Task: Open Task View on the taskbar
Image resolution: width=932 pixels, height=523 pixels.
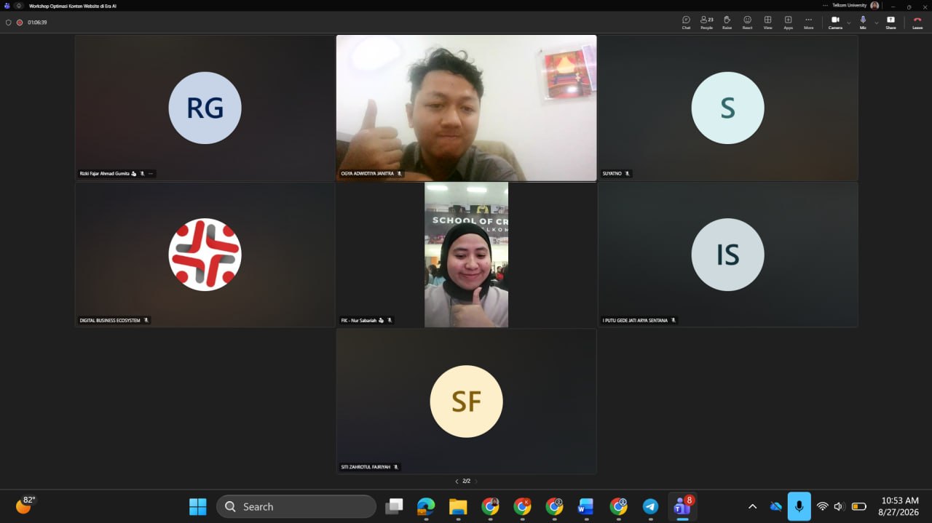Action: 394,506
